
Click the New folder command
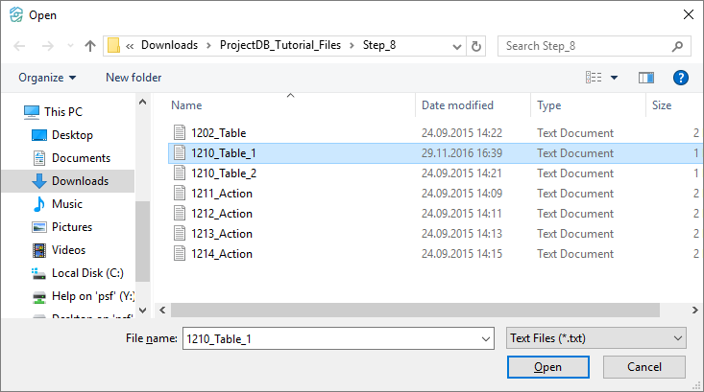tap(134, 78)
